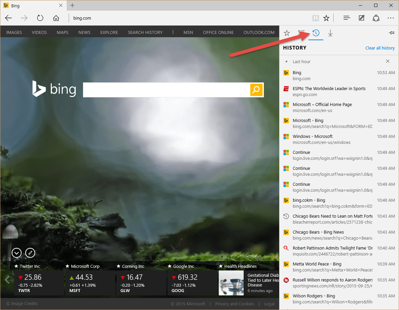The width and height of the screenshot is (399, 310).
Task: Open Robert Pattinson Admits Twilight Fame entry
Action: point(339,251)
